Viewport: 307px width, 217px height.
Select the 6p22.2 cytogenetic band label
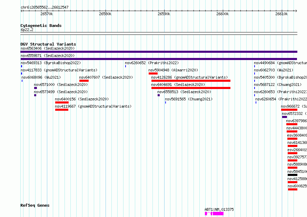click(x=27, y=30)
